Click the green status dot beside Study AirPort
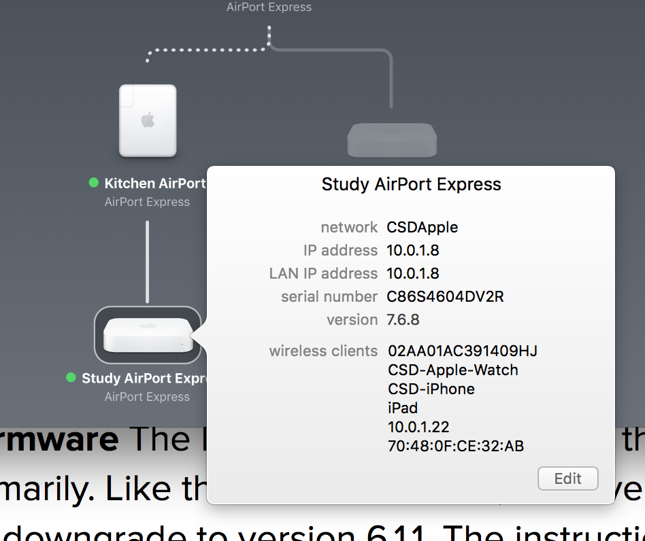Screen dimensions: 645x541 [x=71, y=377]
